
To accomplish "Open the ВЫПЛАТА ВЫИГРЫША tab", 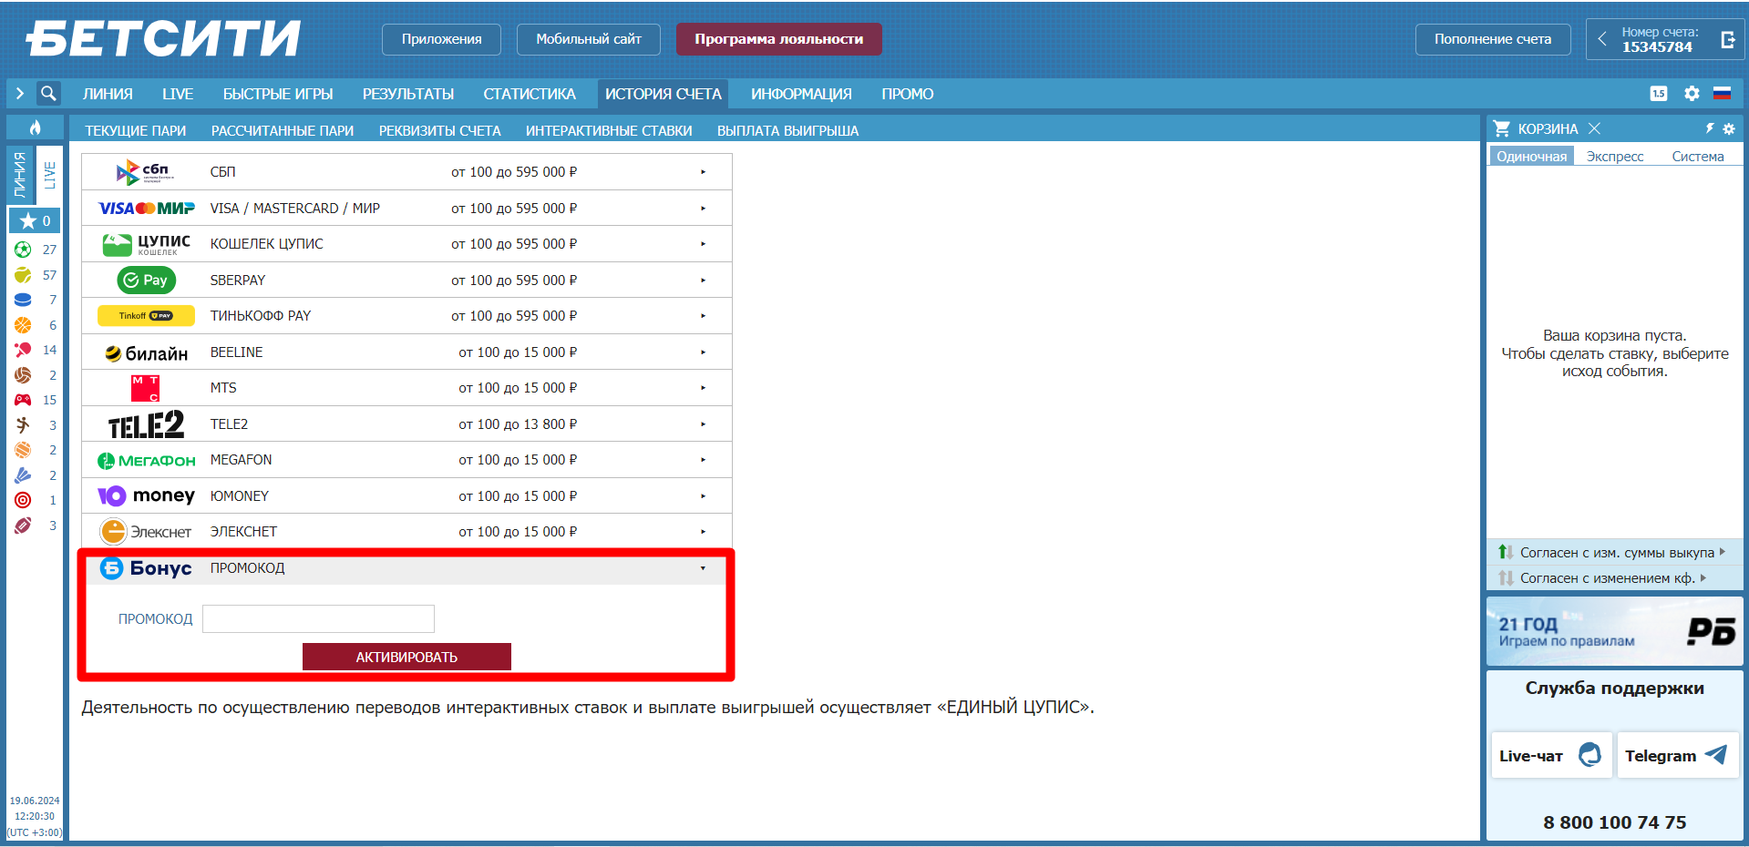I will pyautogui.click(x=787, y=131).
